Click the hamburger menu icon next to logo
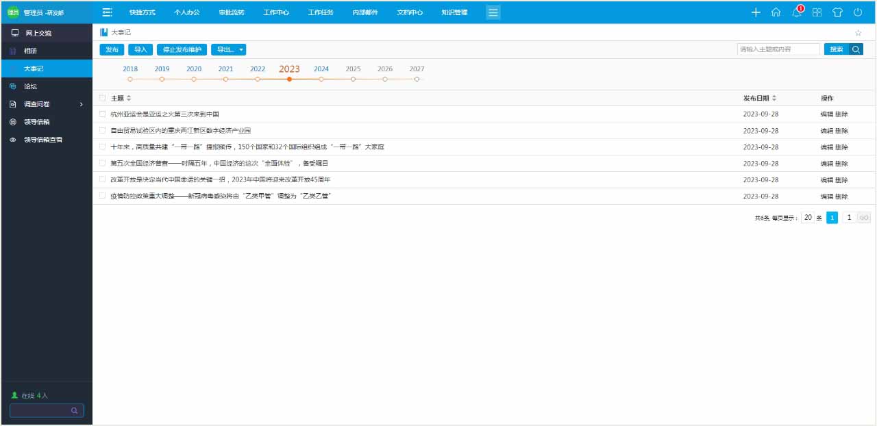The width and height of the screenshot is (877, 426). point(107,12)
